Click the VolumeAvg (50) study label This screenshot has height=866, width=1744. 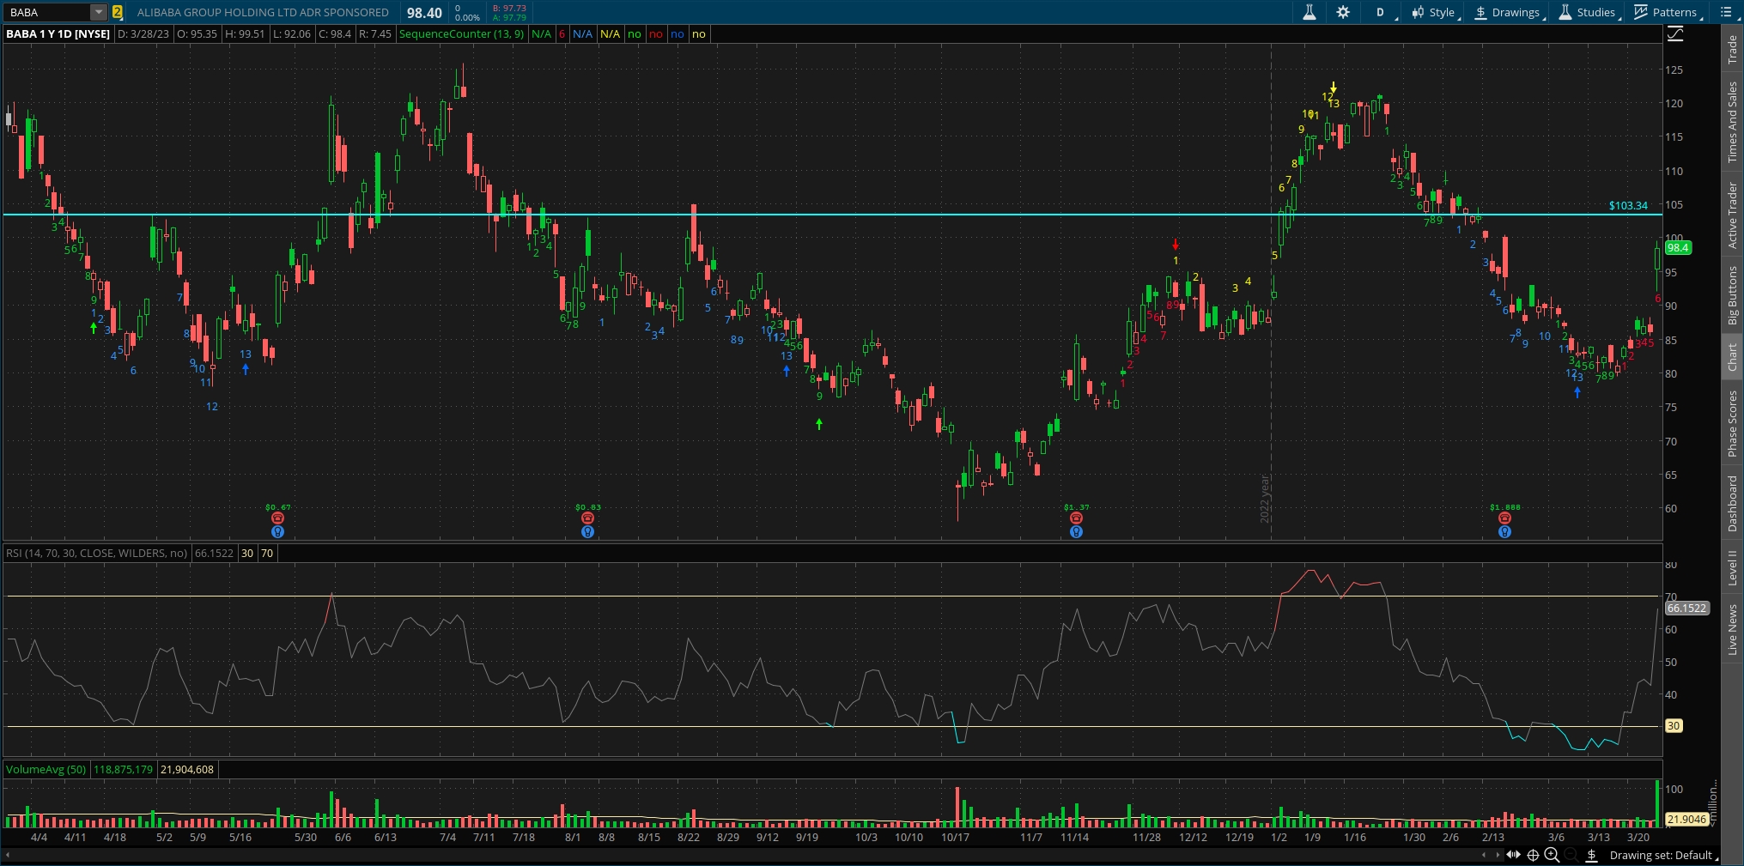click(46, 770)
